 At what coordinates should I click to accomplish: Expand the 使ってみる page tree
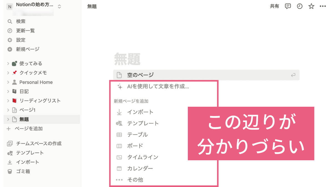8,63
